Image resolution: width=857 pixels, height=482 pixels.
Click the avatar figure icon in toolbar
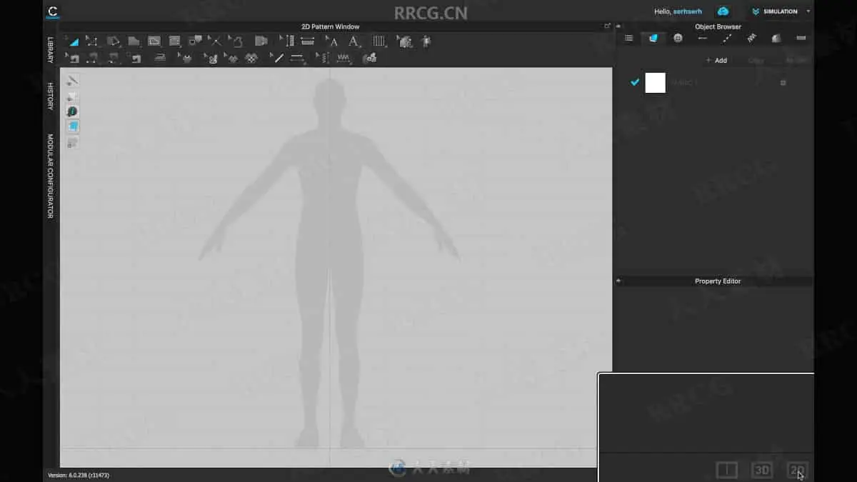[x=426, y=41]
